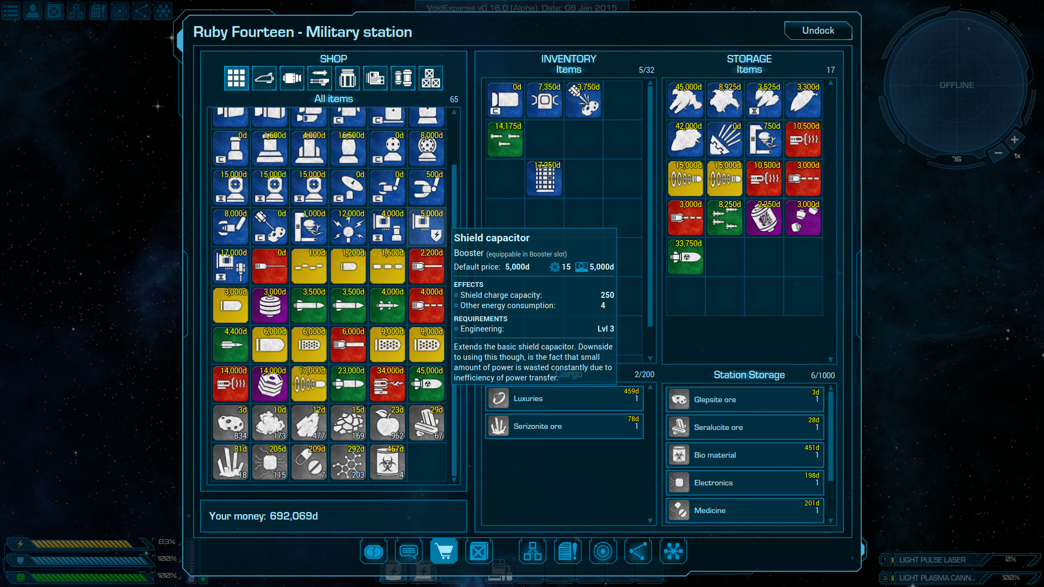
Task: Select the Bio material entry in Station Storage
Action: tap(744, 455)
